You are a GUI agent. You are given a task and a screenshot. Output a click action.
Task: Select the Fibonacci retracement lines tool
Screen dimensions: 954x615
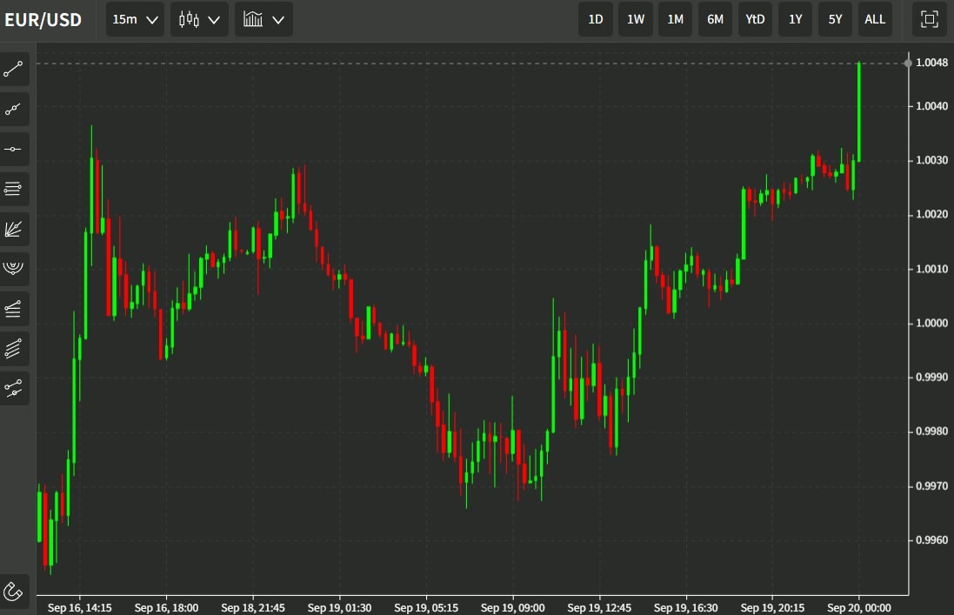(13, 189)
